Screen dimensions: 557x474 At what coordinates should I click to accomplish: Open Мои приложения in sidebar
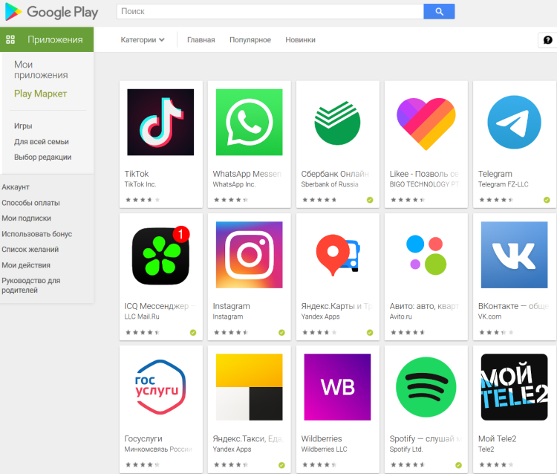point(41,70)
